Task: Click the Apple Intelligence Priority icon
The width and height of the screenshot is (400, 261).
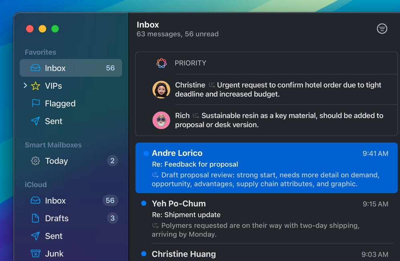Action: (162, 63)
